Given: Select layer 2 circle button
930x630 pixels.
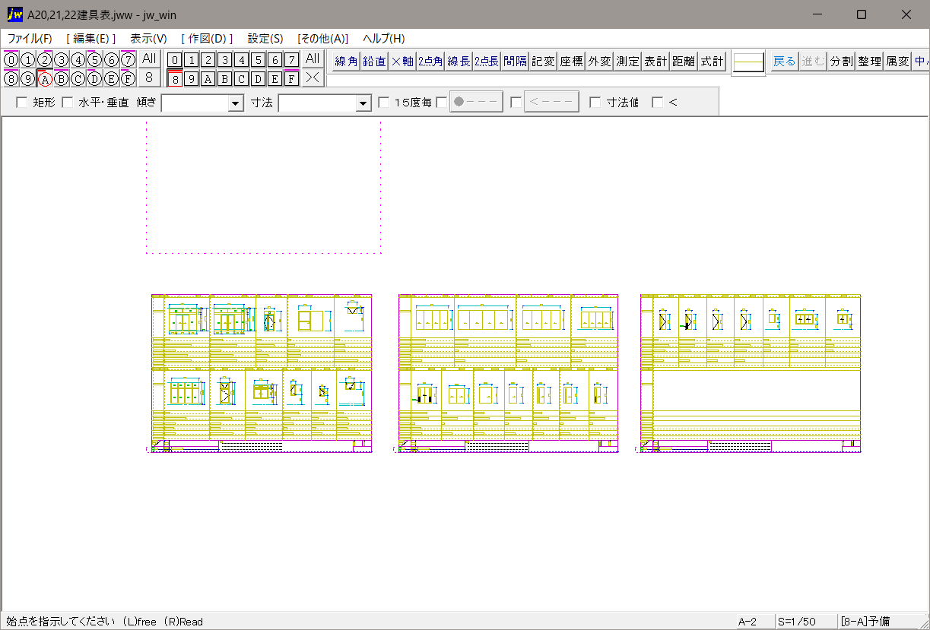Looking at the screenshot, I should (45, 60).
